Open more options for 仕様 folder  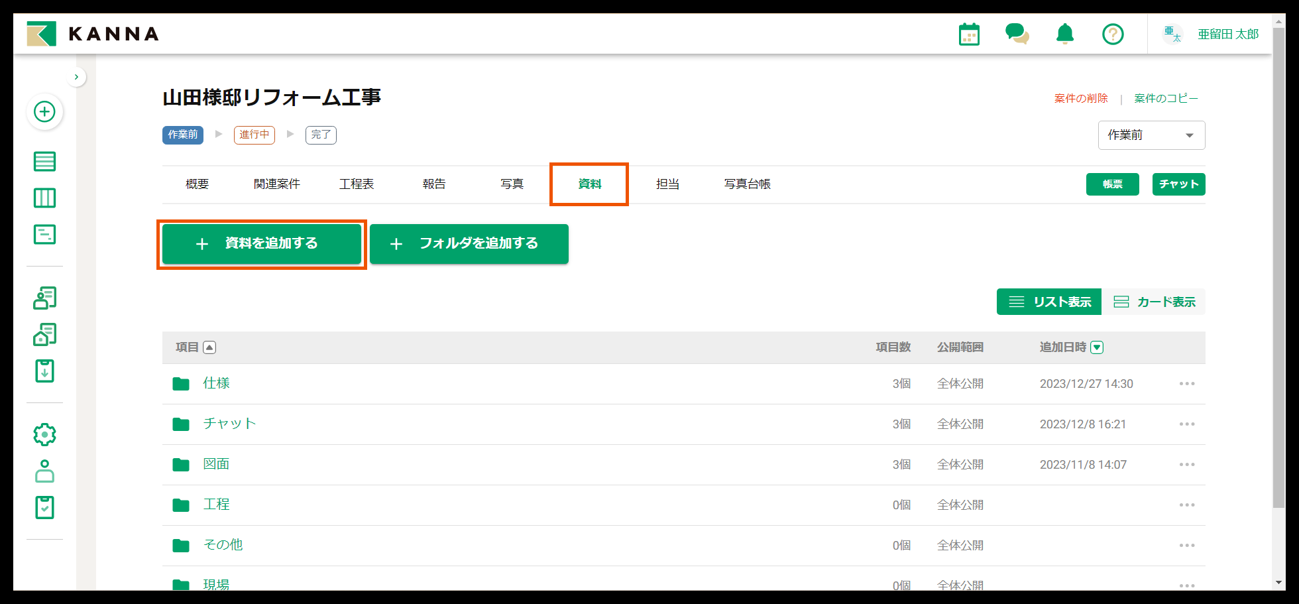1186,384
